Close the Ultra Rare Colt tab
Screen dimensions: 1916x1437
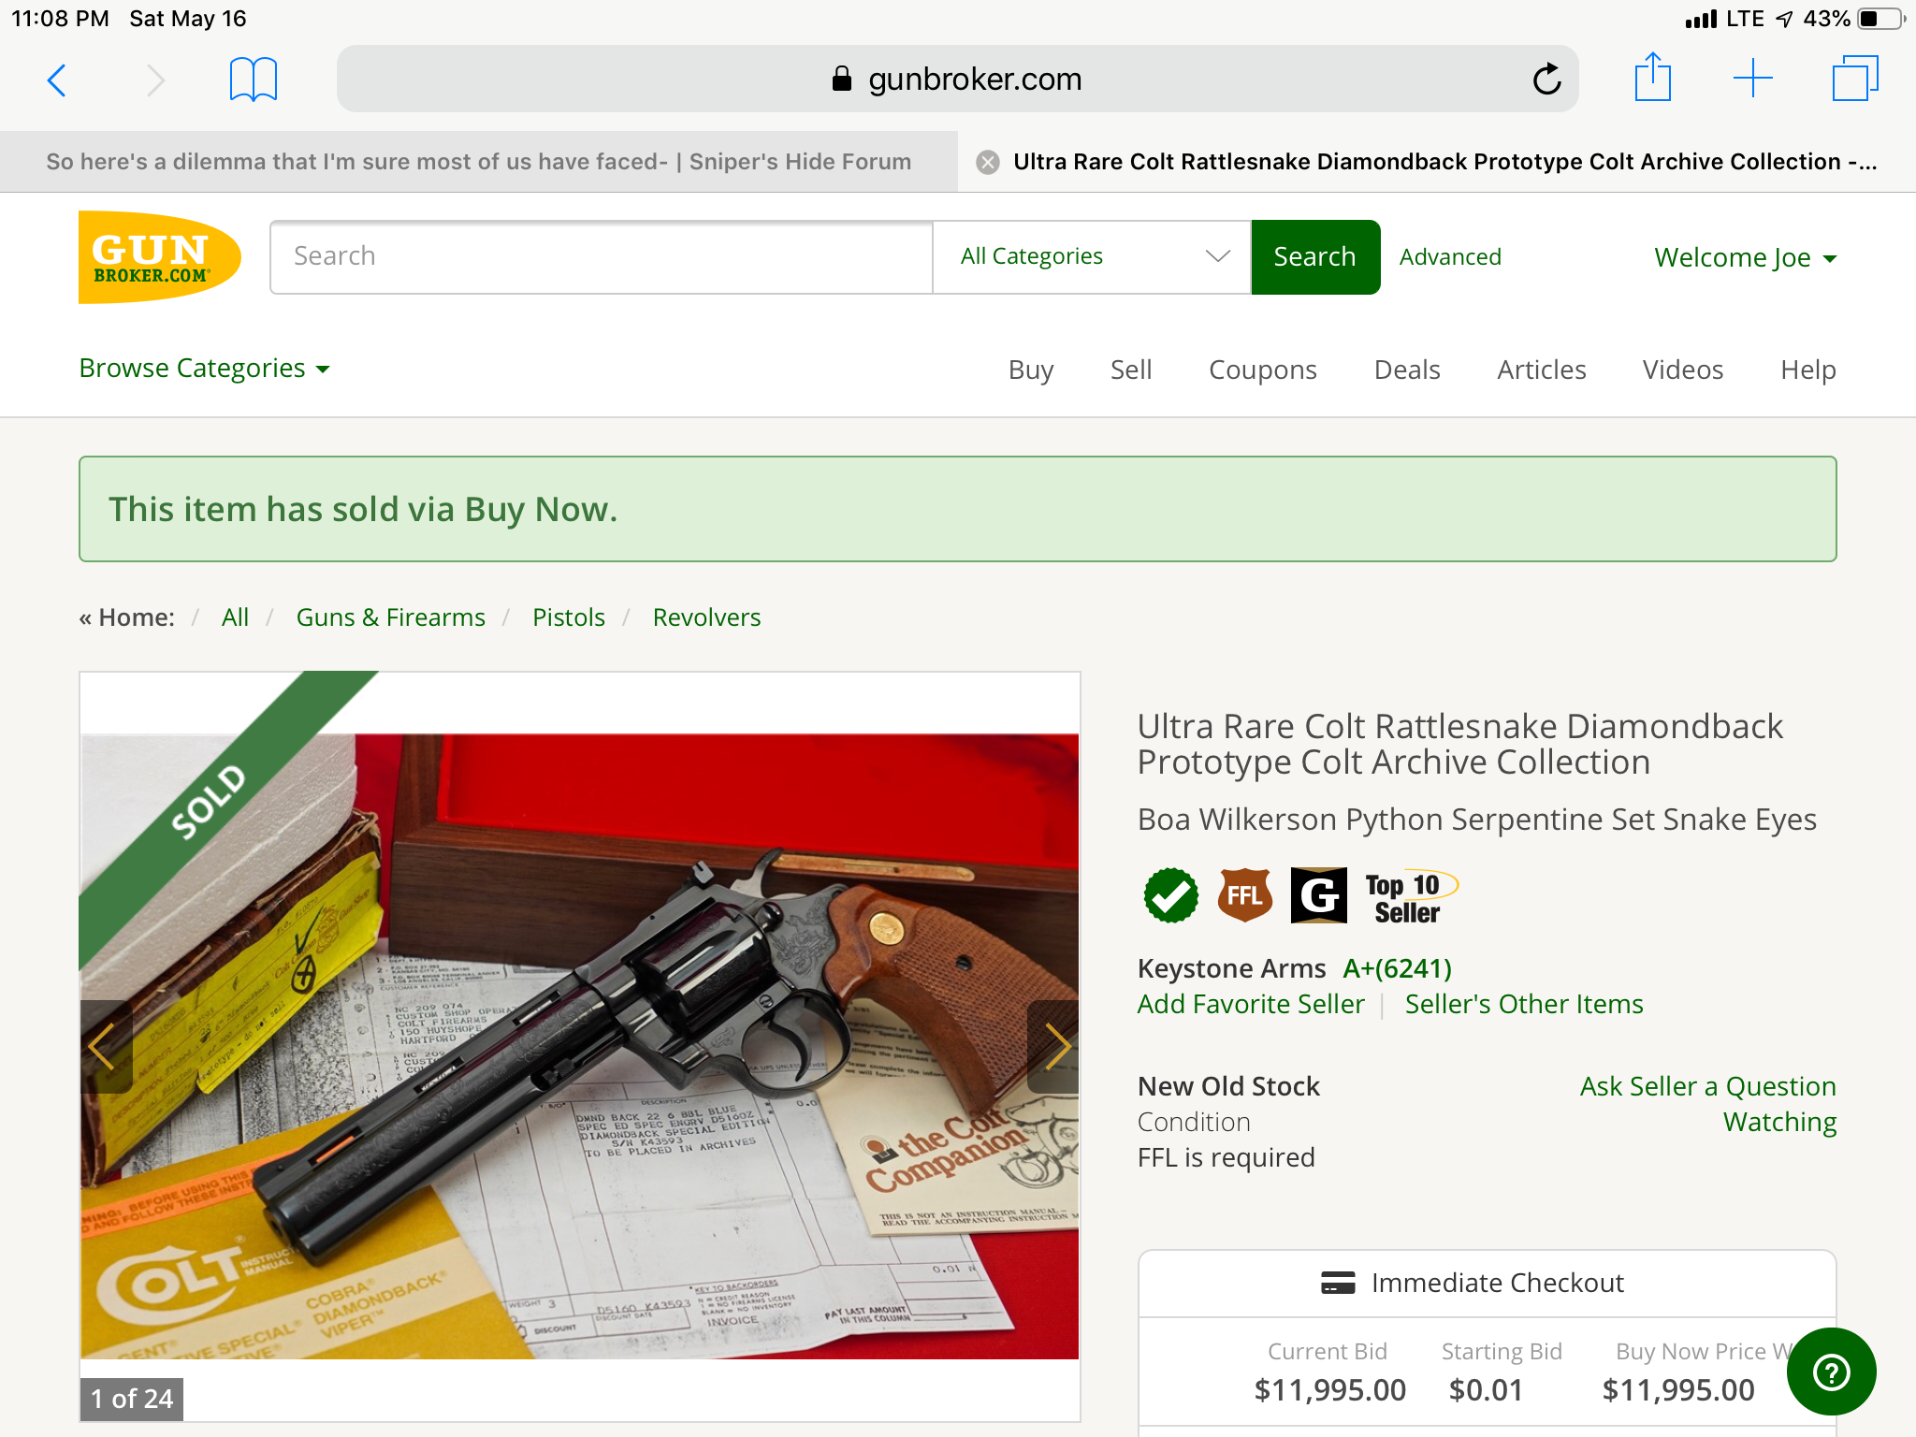click(x=988, y=163)
